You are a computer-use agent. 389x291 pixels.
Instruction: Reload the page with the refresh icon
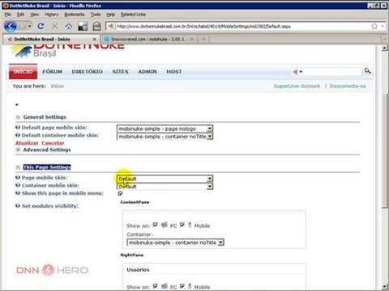(41, 26)
